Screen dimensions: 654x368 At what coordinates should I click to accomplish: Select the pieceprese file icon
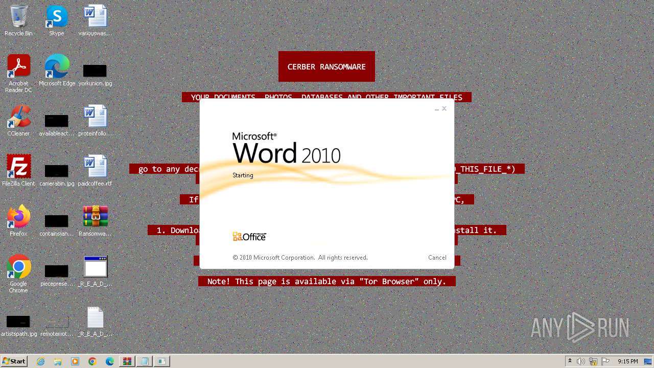(57, 275)
